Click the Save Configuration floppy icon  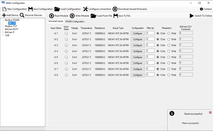pyautogui.click(x=30, y=9)
